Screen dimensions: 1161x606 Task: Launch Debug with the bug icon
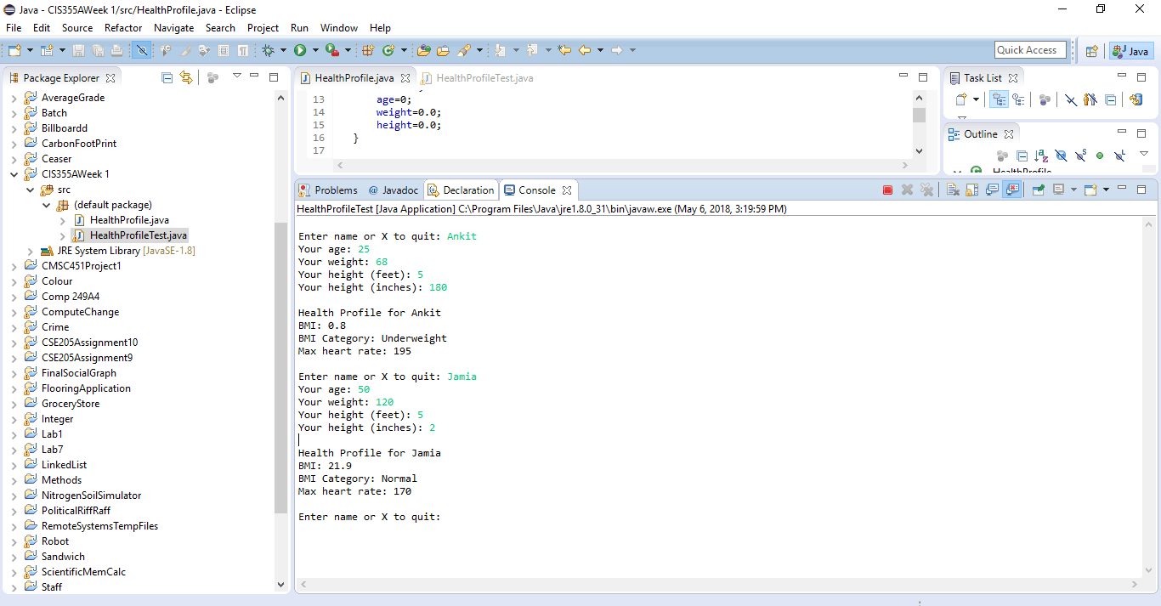[268, 50]
